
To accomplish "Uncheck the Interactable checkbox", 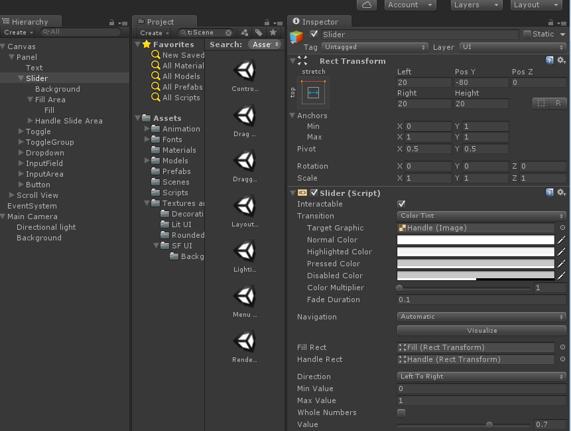I will click(x=401, y=204).
